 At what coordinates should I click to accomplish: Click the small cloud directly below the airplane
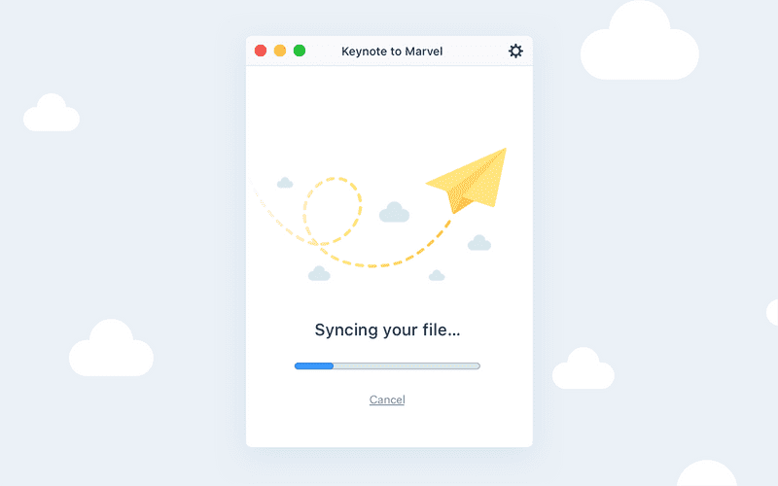478,243
